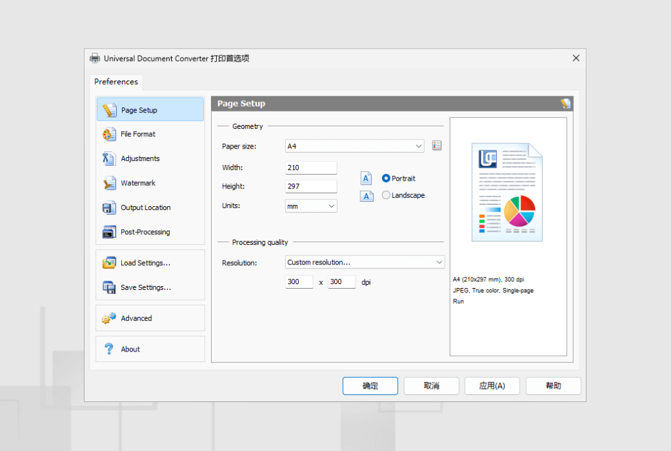The width and height of the screenshot is (671, 451).
Task: Click Load Settings...
Action: 150,263
